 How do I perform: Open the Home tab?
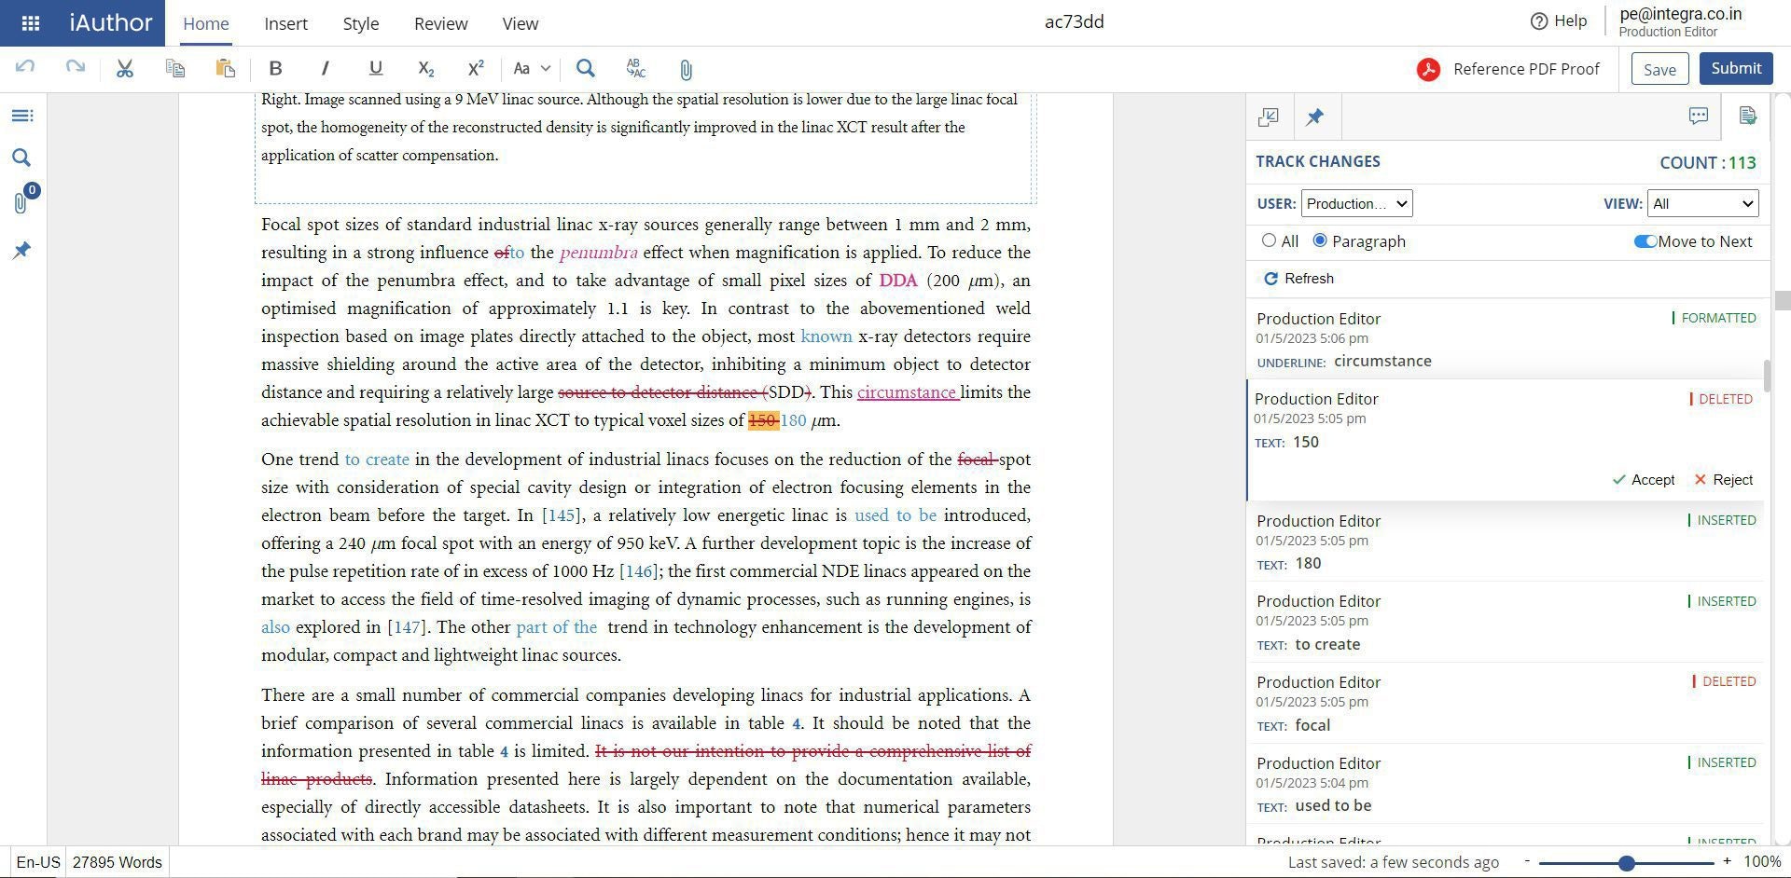206,23
